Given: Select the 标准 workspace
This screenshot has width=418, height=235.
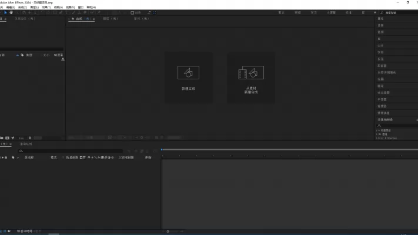Looking at the screenshot, I should click(349, 13).
